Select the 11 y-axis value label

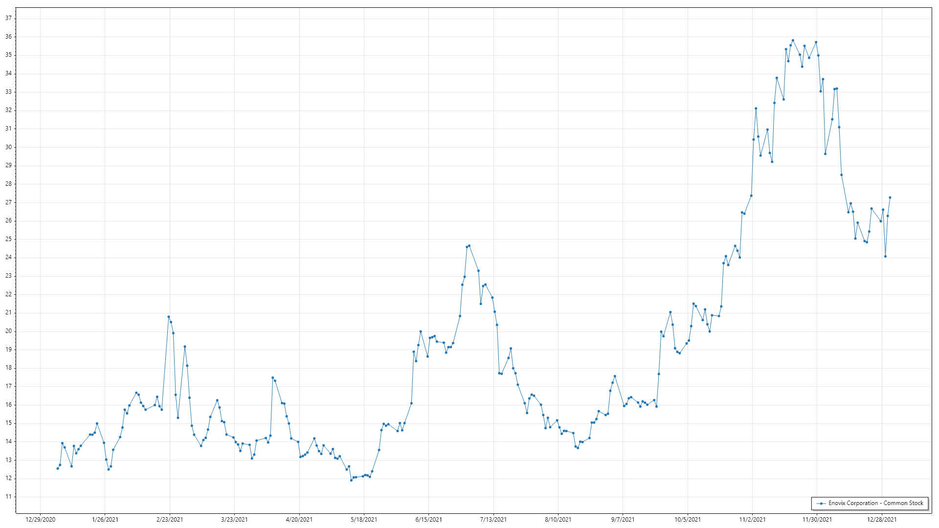tap(8, 497)
